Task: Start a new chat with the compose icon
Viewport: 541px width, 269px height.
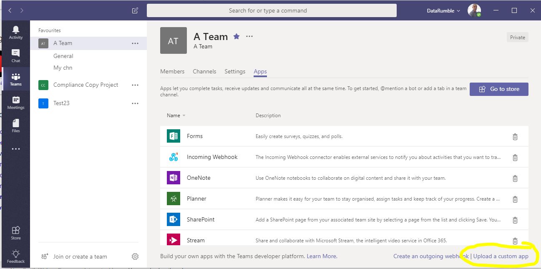Action: pos(134,10)
